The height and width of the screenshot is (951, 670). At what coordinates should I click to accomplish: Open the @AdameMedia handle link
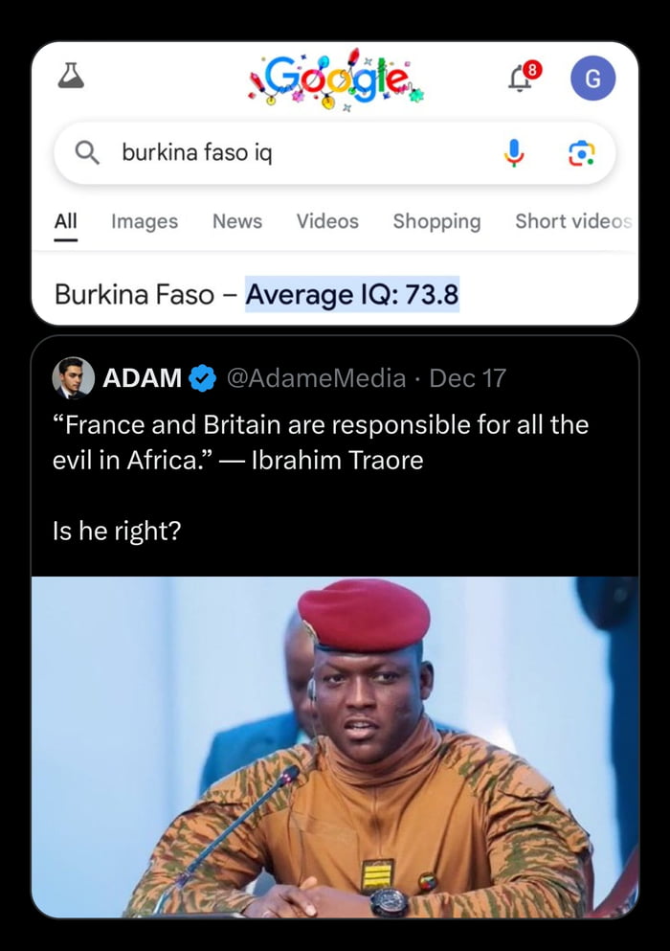(316, 378)
